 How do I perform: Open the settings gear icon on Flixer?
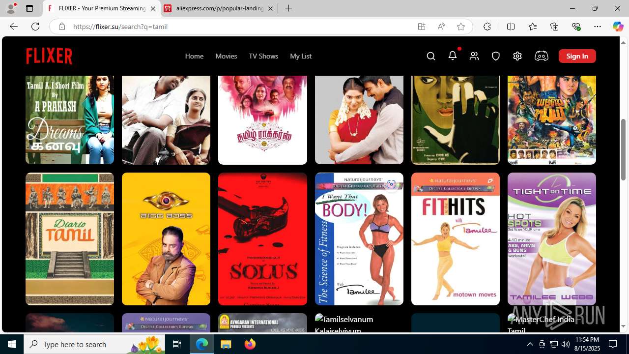point(517,56)
